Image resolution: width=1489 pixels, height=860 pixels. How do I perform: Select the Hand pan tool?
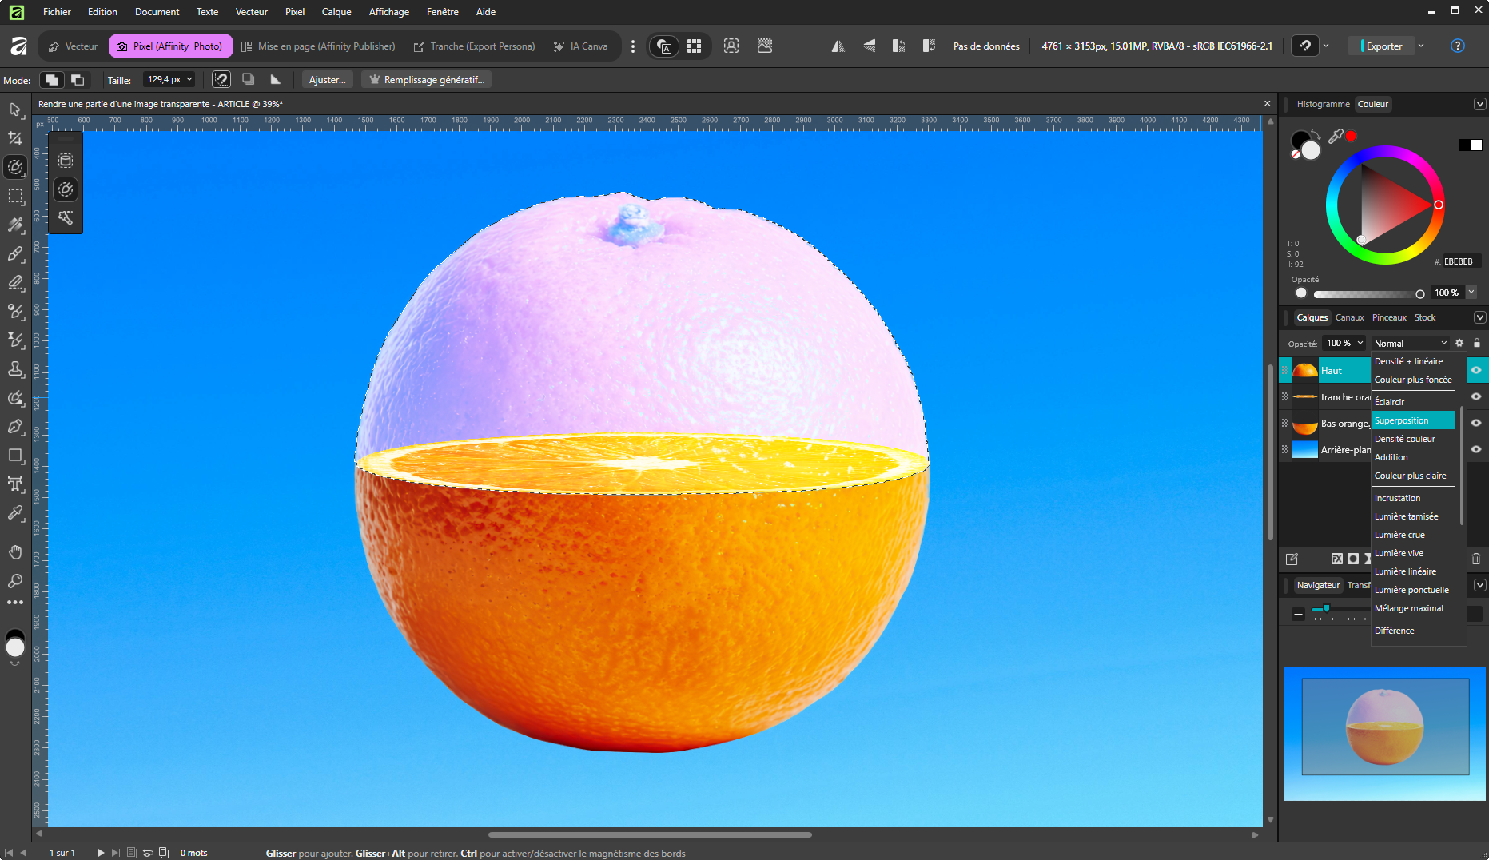15,552
